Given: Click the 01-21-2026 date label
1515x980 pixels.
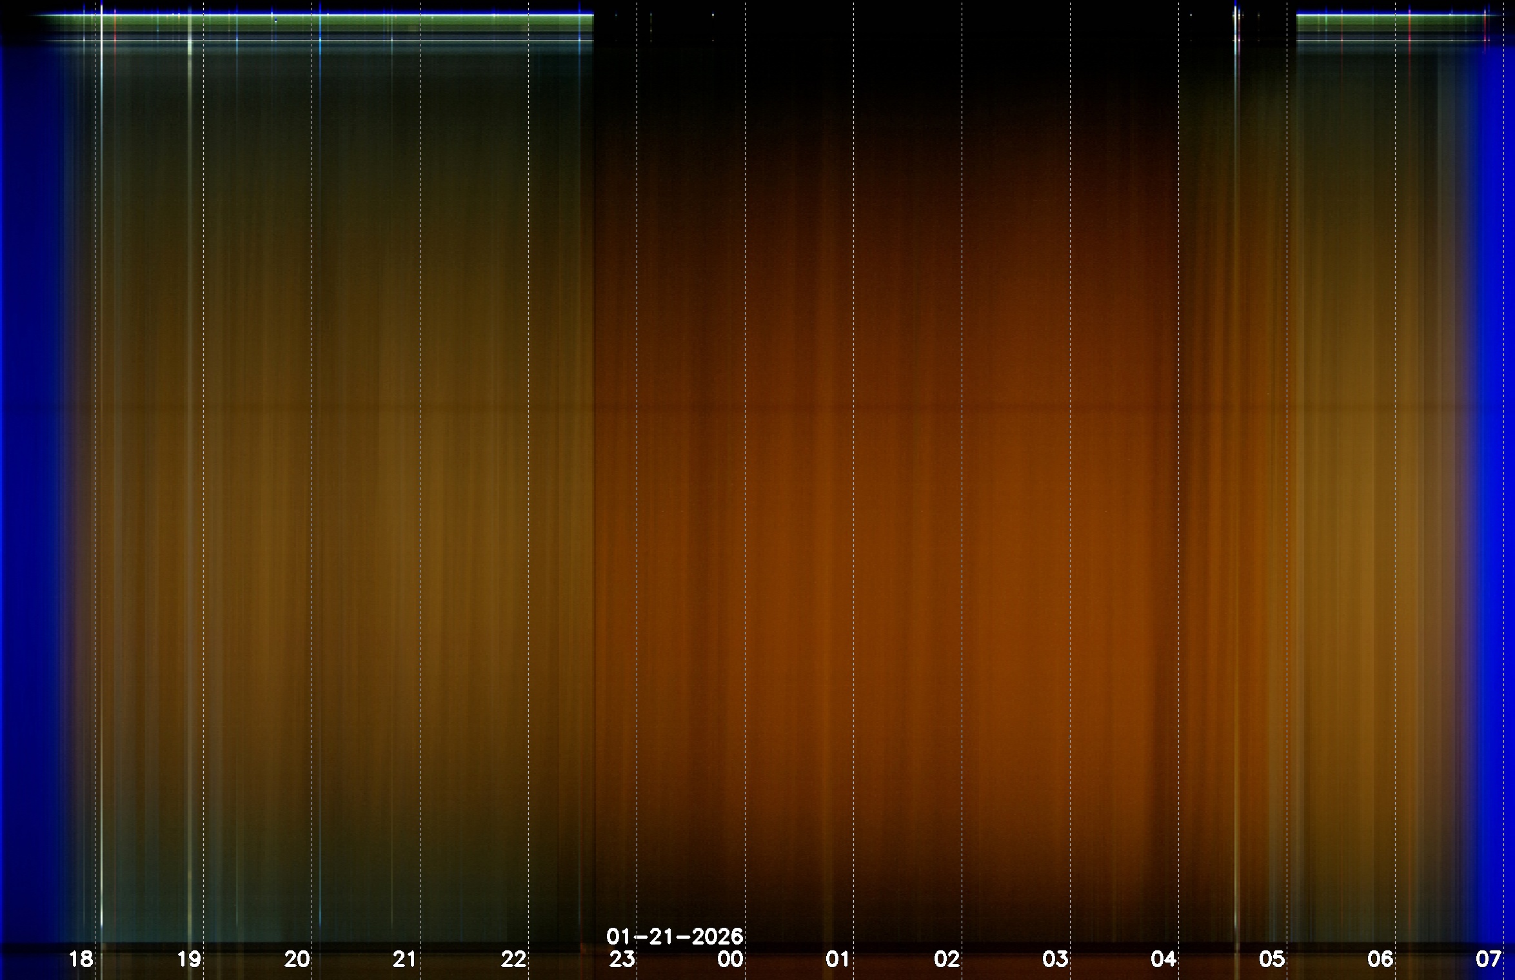Looking at the screenshot, I should 675,936.
